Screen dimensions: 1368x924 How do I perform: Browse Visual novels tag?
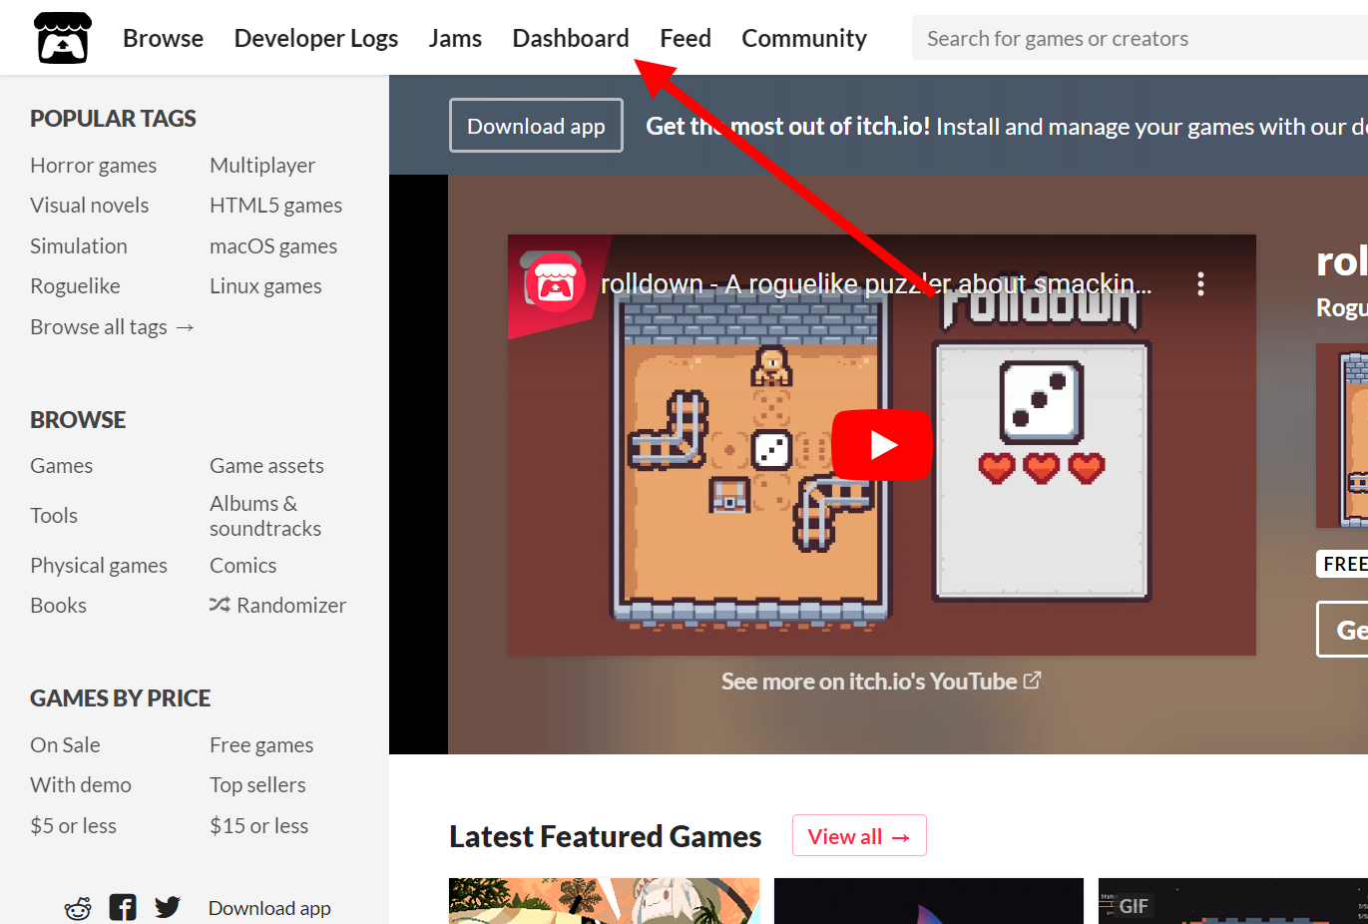pos(89,206)
